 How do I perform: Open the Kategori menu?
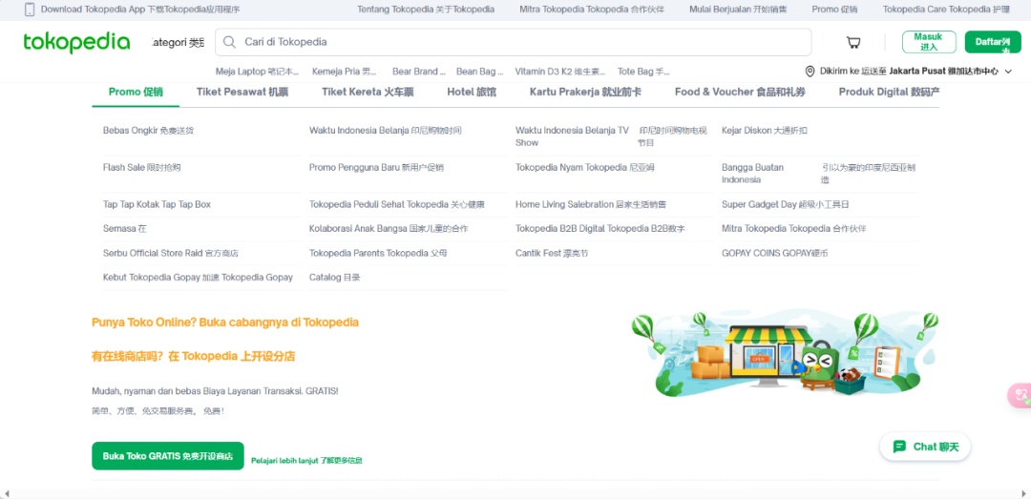point(178,42)
